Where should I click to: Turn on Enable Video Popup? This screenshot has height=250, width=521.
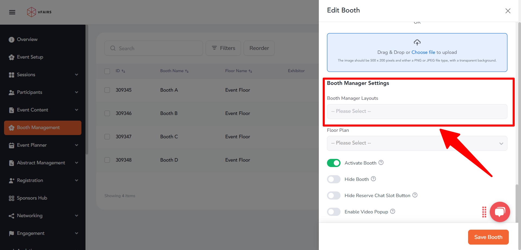[x=333, y=211]
